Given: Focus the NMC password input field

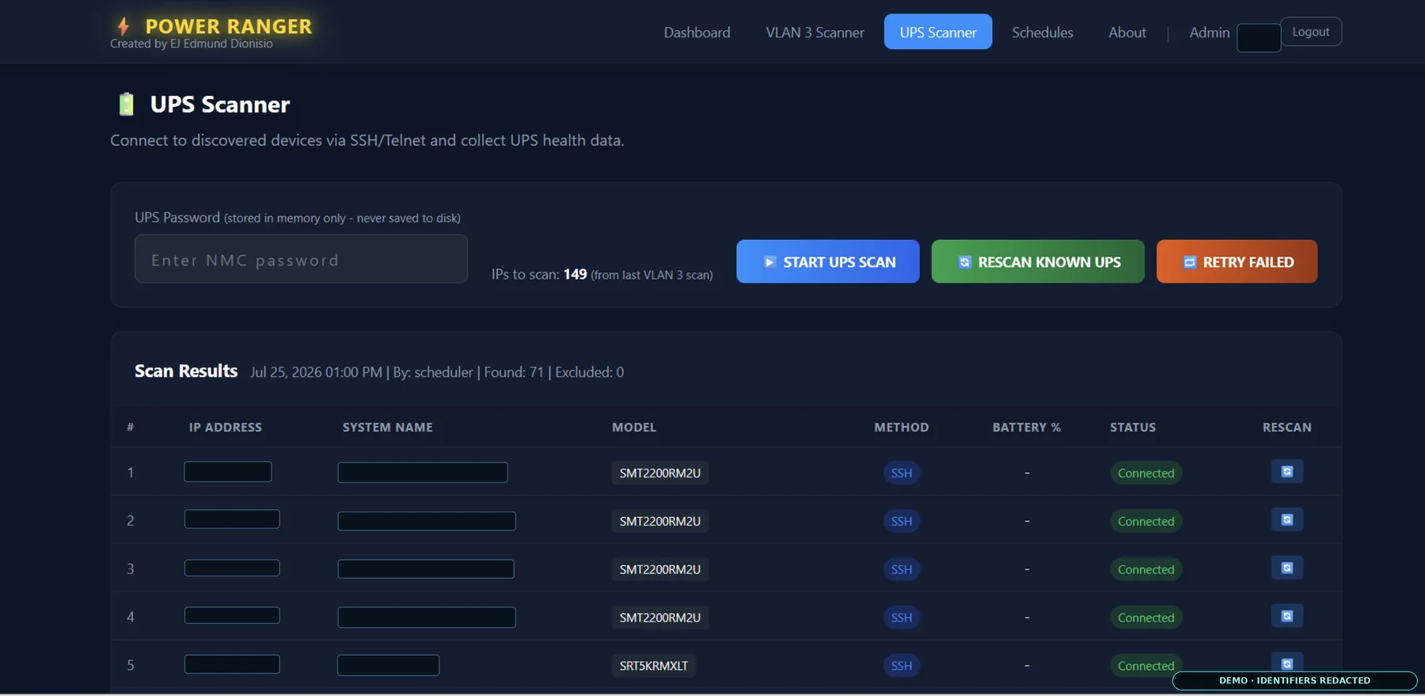Looking at the screenshot, I should [x=301, y=259].
